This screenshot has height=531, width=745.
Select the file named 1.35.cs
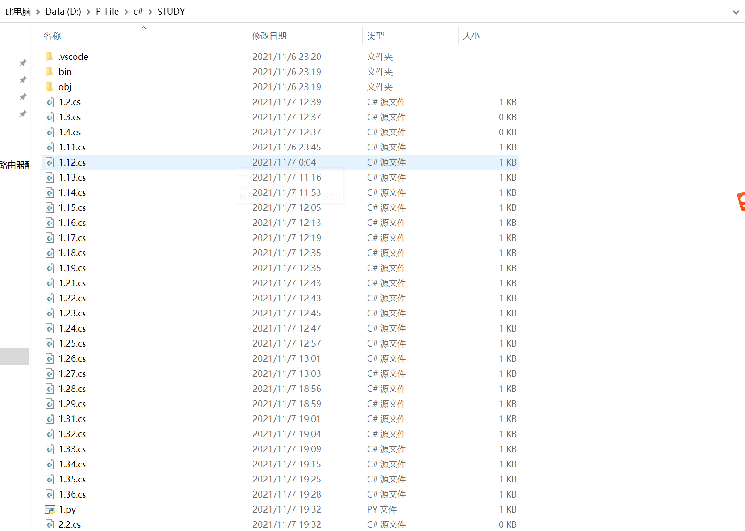tap(72, 479)
